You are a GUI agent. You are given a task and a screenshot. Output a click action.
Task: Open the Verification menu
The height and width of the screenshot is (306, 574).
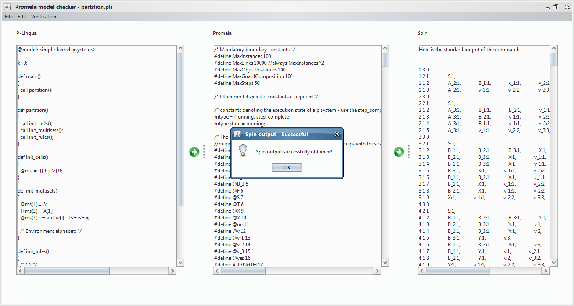pyautogui.click(x=44, y=17)
